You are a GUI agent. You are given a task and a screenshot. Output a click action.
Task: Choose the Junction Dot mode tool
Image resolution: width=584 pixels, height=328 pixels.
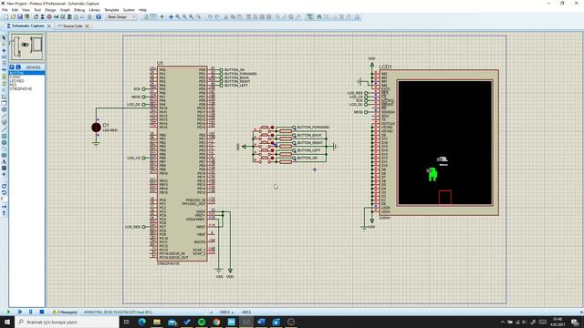[4, 51]
